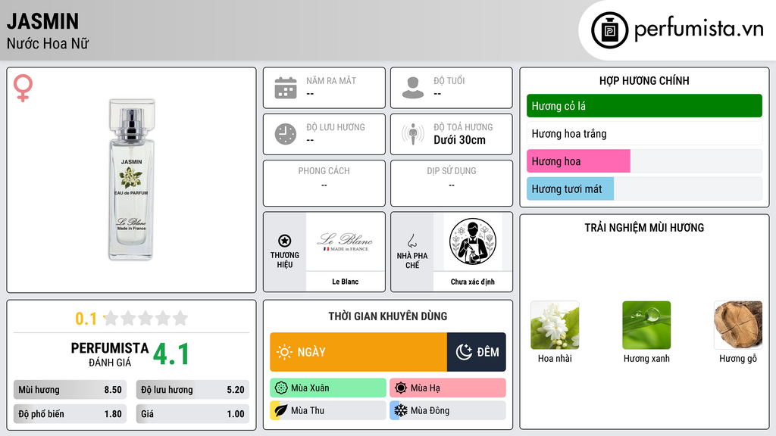Select the Mùa Đông season bar

click(448, 410)
